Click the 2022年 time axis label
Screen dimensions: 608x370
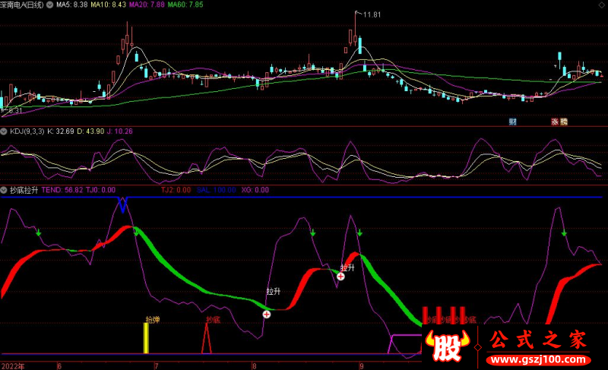tap(12, 366)
